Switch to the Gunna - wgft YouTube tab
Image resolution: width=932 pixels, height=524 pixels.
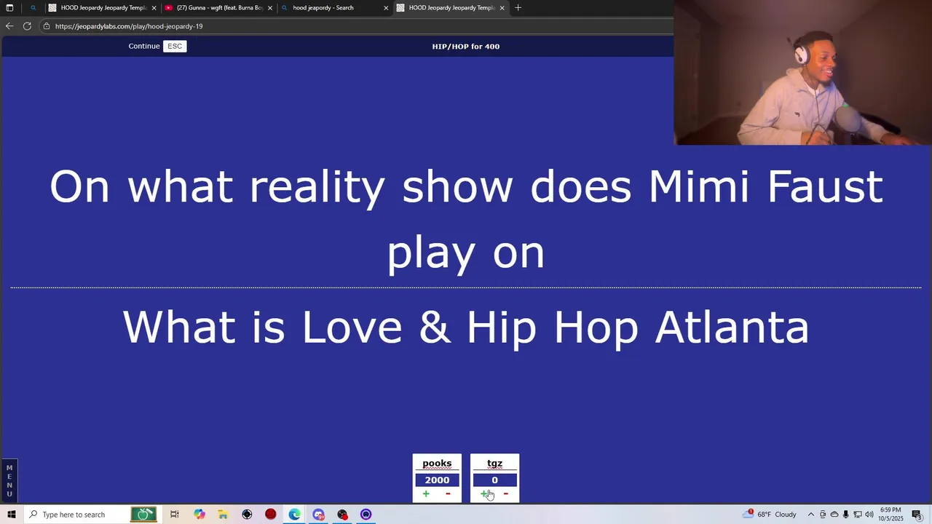pos(218,8)
